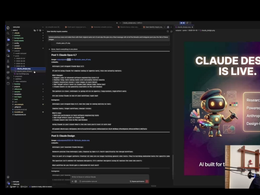The image size is (260, 195).
Task: Expand the 2026-03-24 folder
Action: pos(28,58)
